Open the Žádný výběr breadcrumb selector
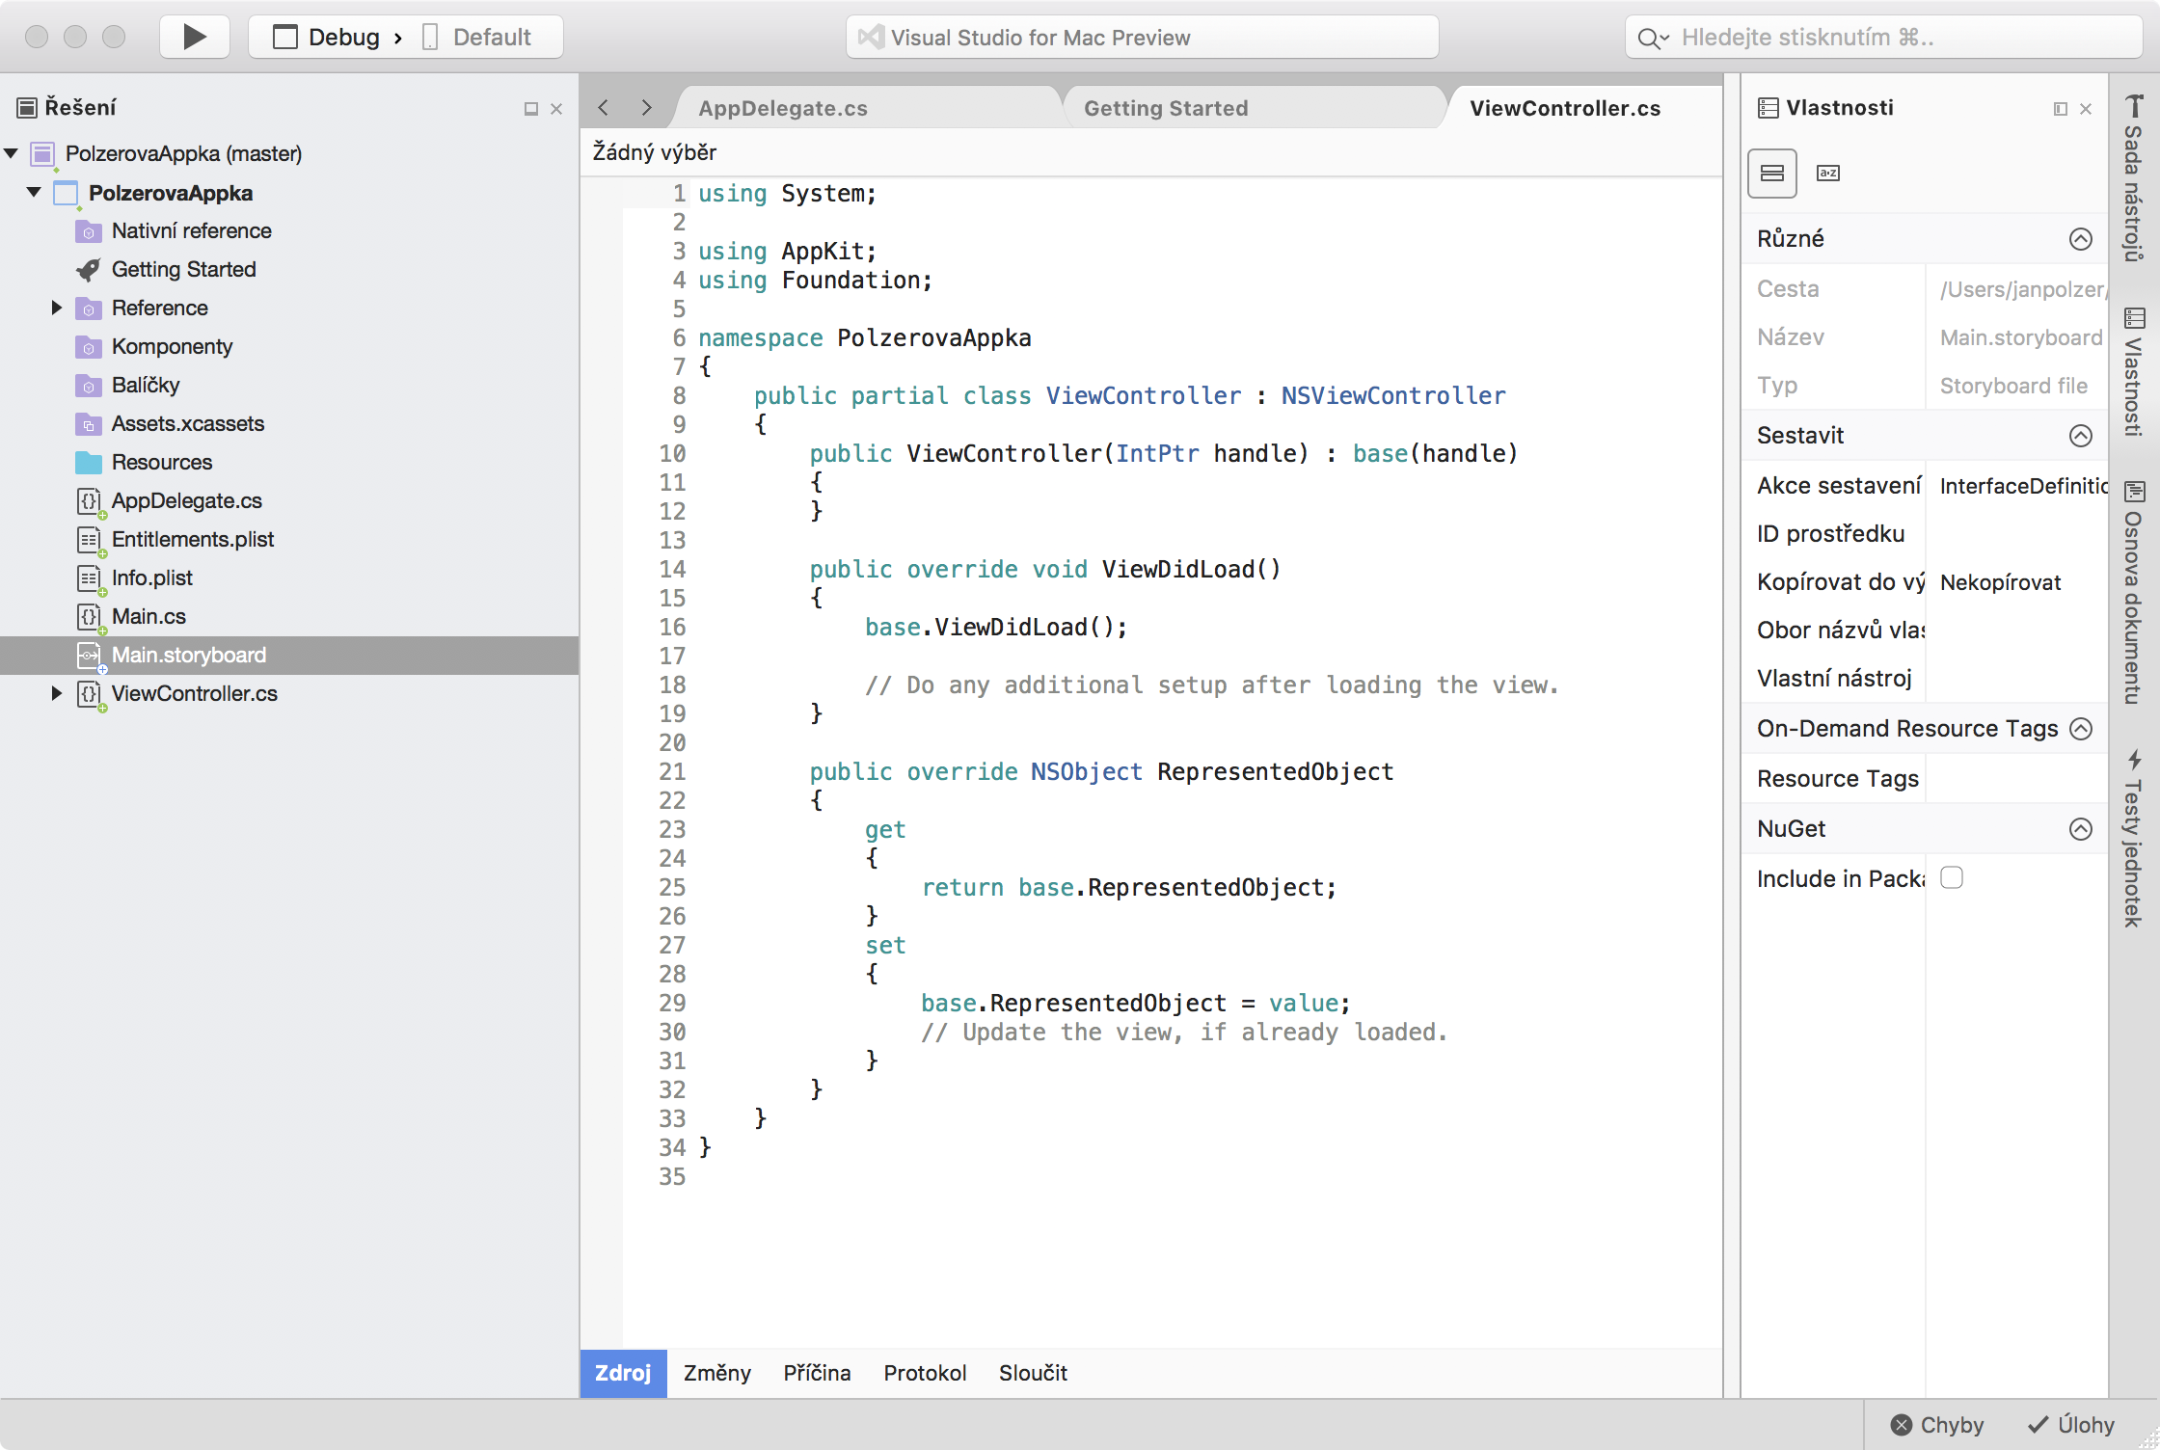Image resolution: width=2160 pixels, height=1450 pixels. tap(655, 152)
